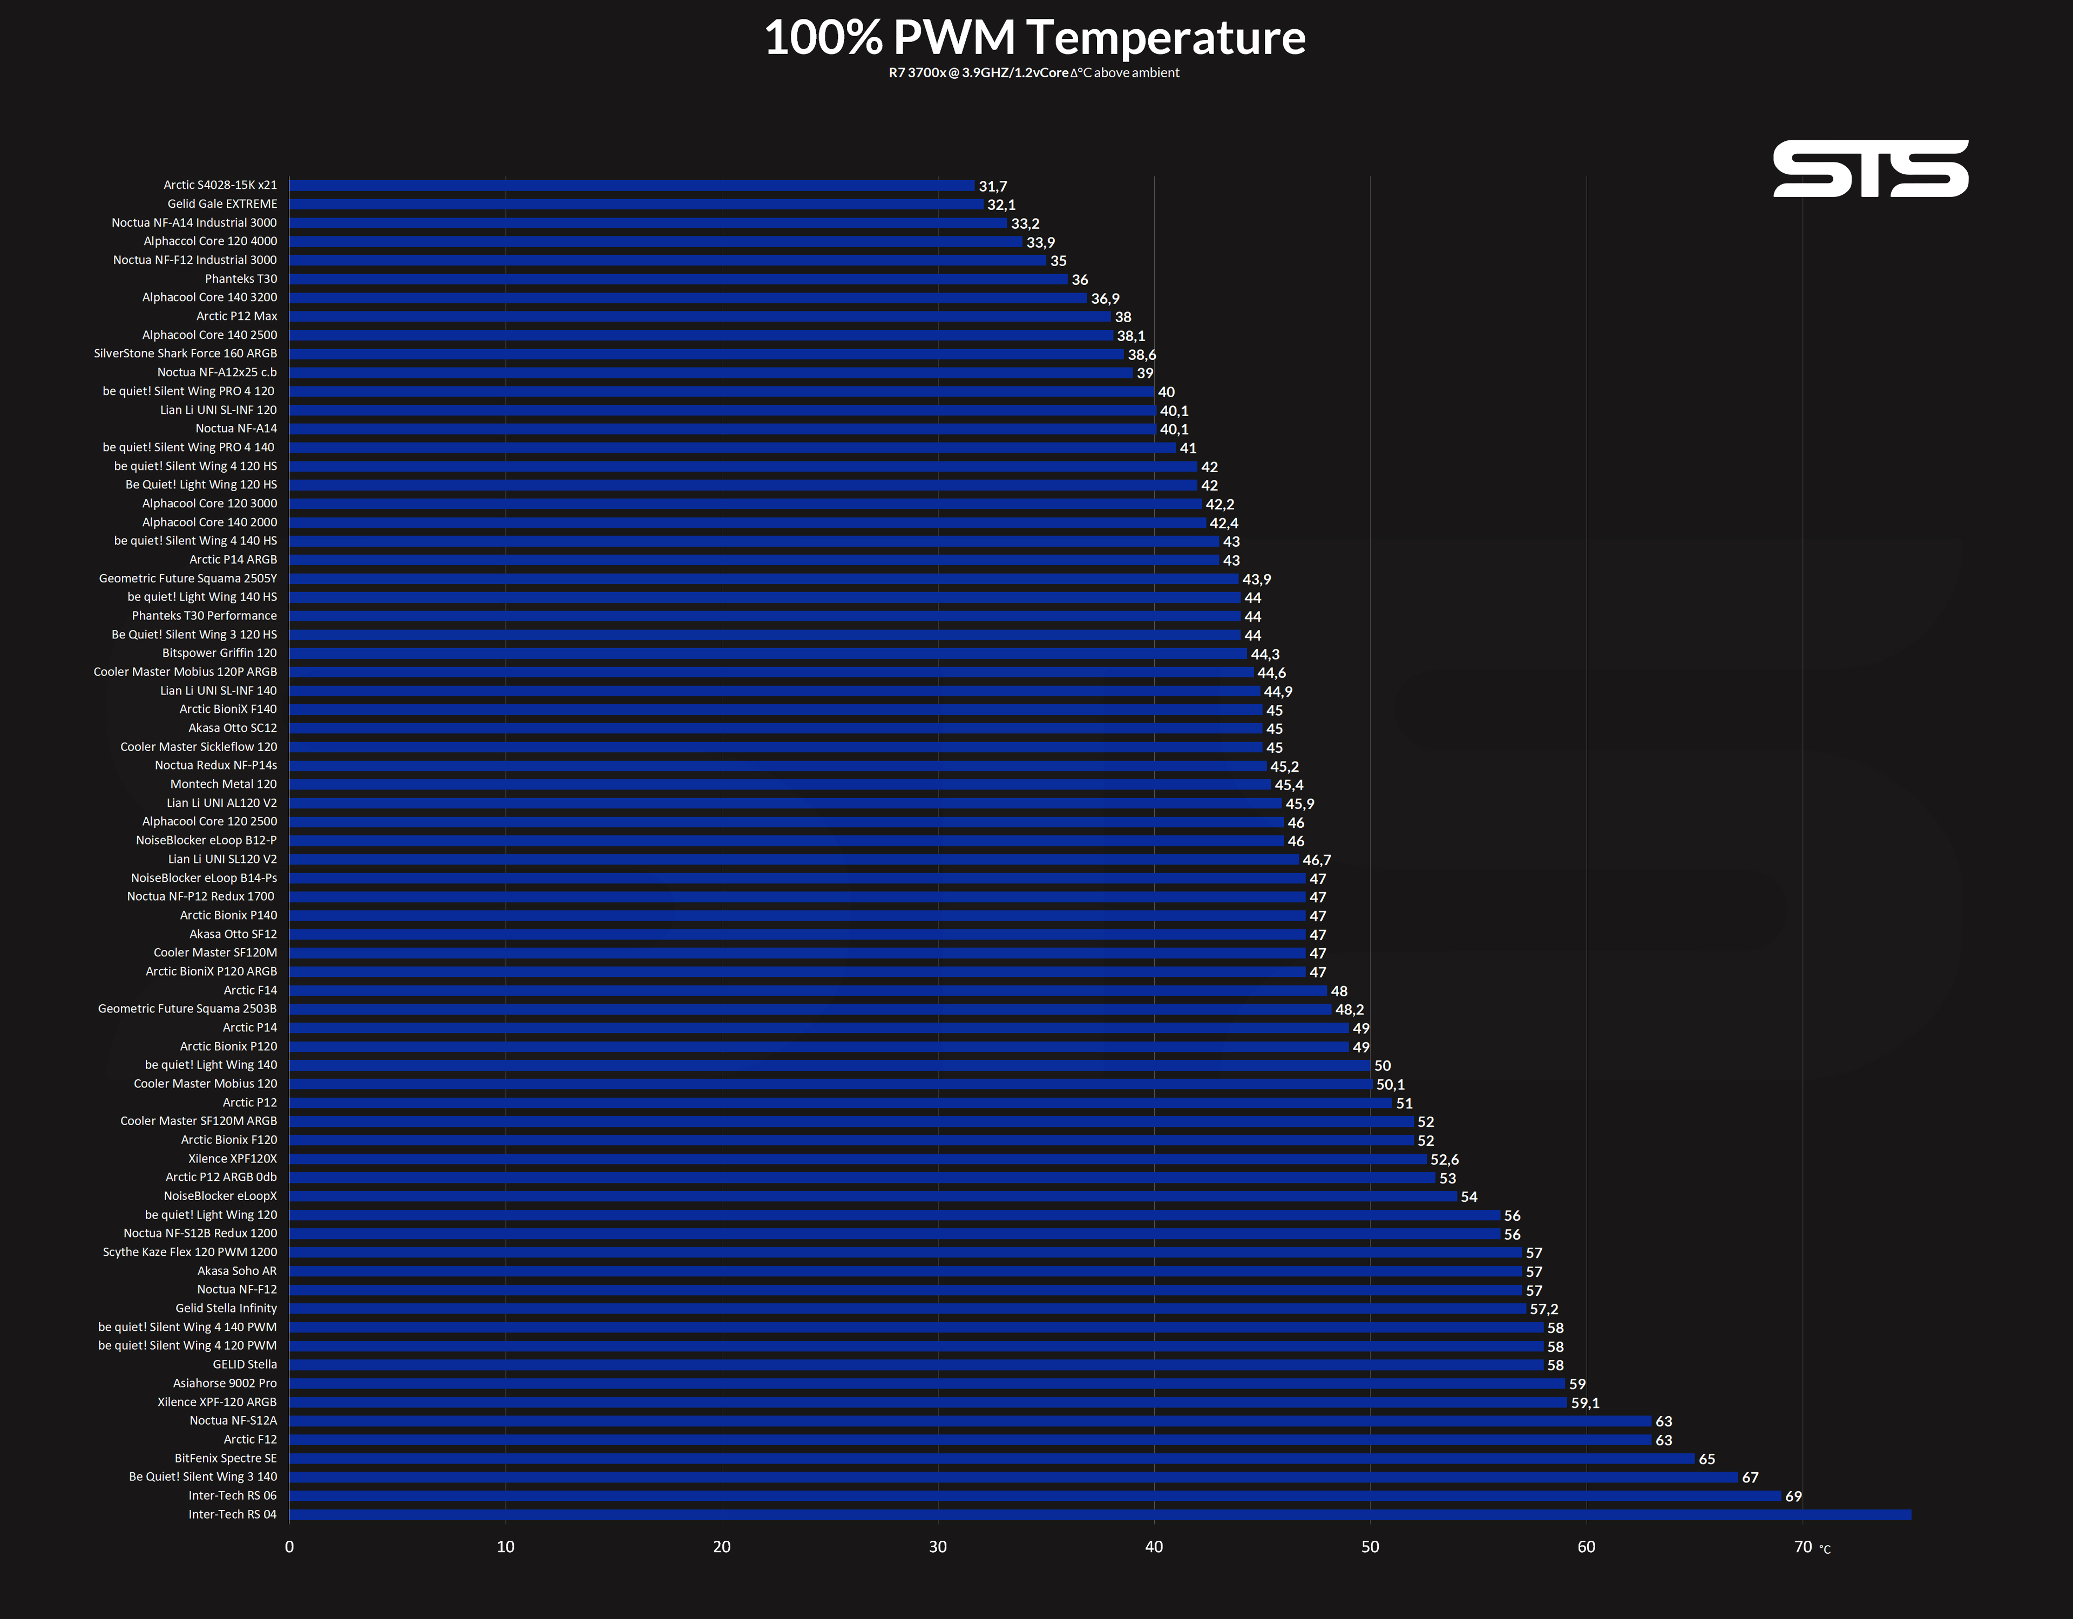Select the 'Gelid Gale EXTREME' label

coord(223,204)
